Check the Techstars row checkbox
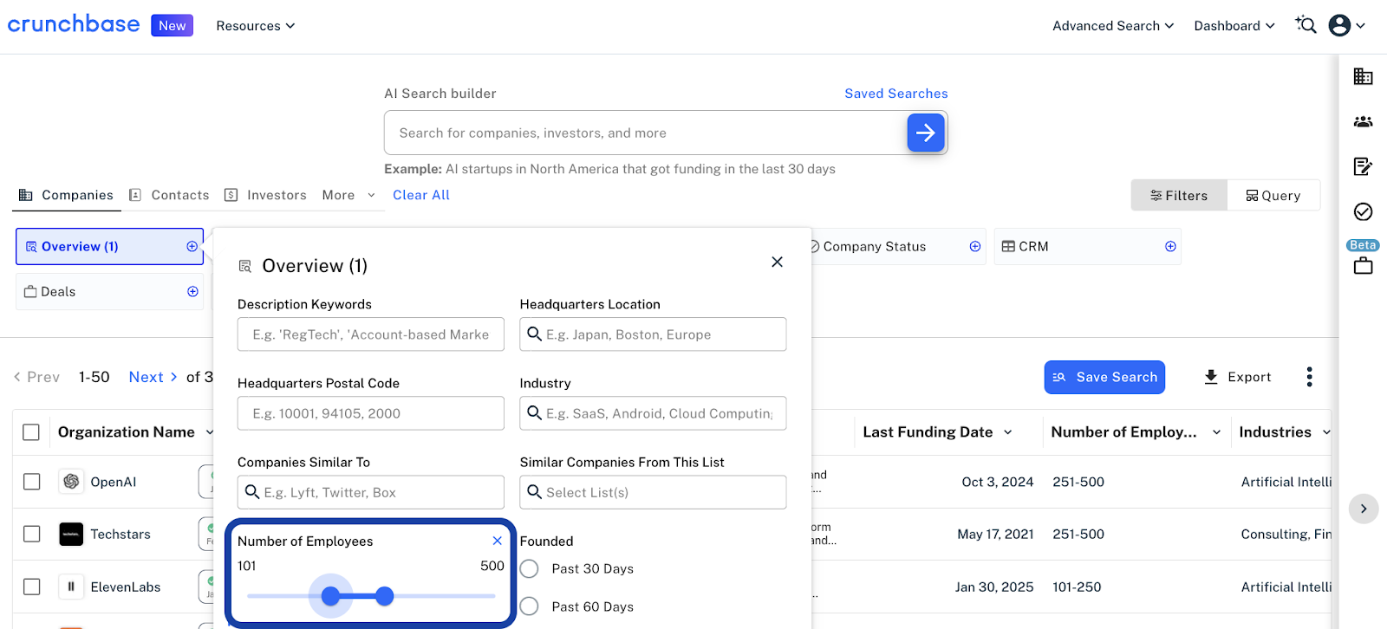 [32, 534]
